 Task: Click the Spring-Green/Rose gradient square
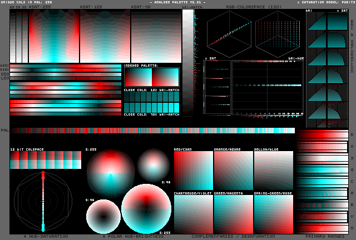273,214
